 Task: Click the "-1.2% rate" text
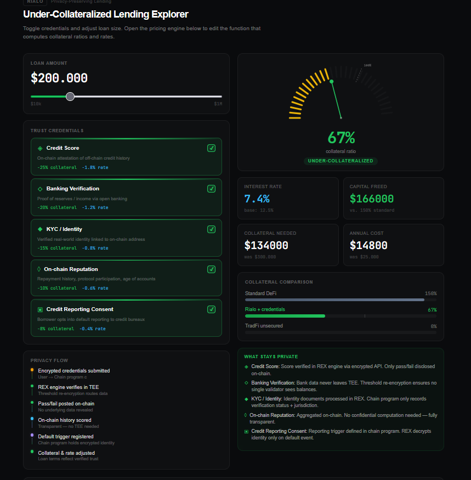[x=95, y=207]
